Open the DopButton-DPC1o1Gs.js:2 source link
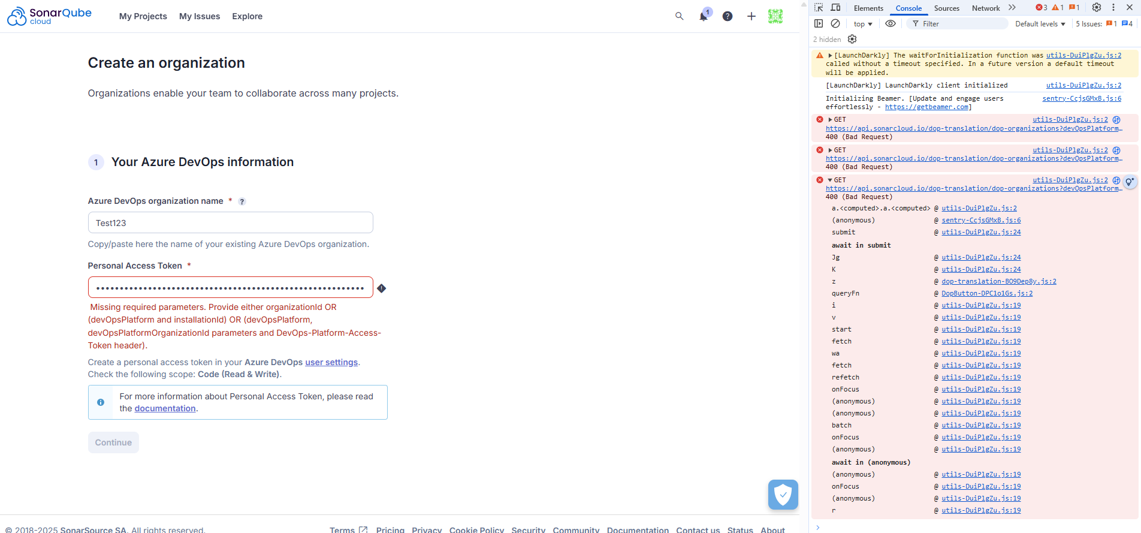 click(x=987, y=294)
